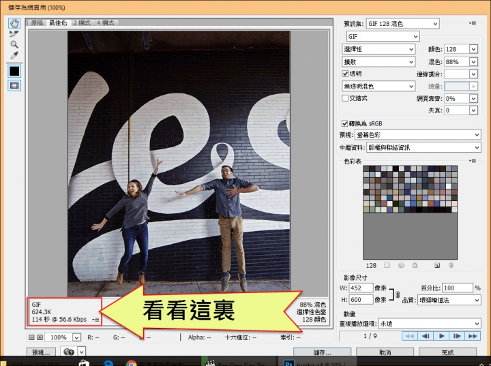The height and width of the screenshot is (366, 491).
Task: Click the 預視... button
Action: (41, 352)
